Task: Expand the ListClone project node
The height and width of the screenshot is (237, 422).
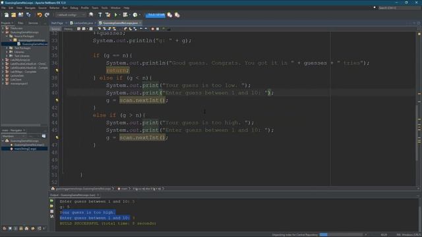Action: point(3,80)
